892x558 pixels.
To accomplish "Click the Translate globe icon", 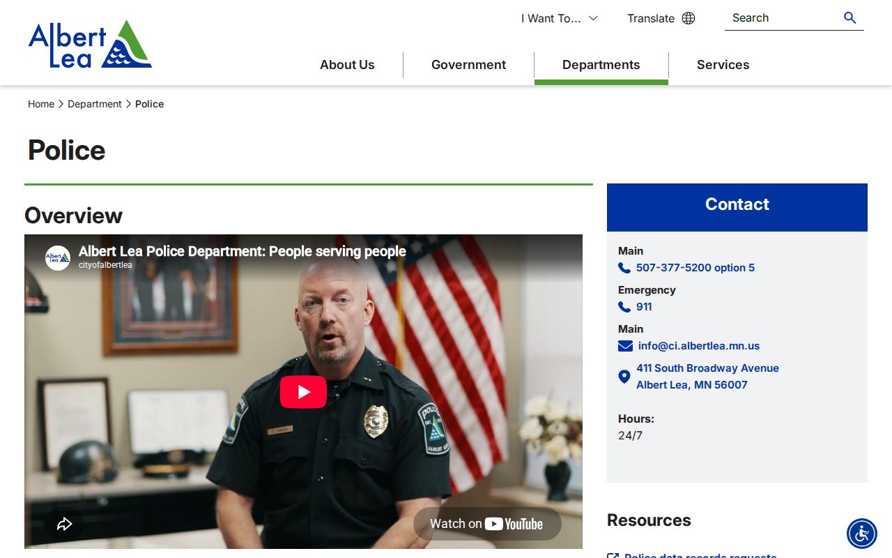I will click(x=689, y=18).
